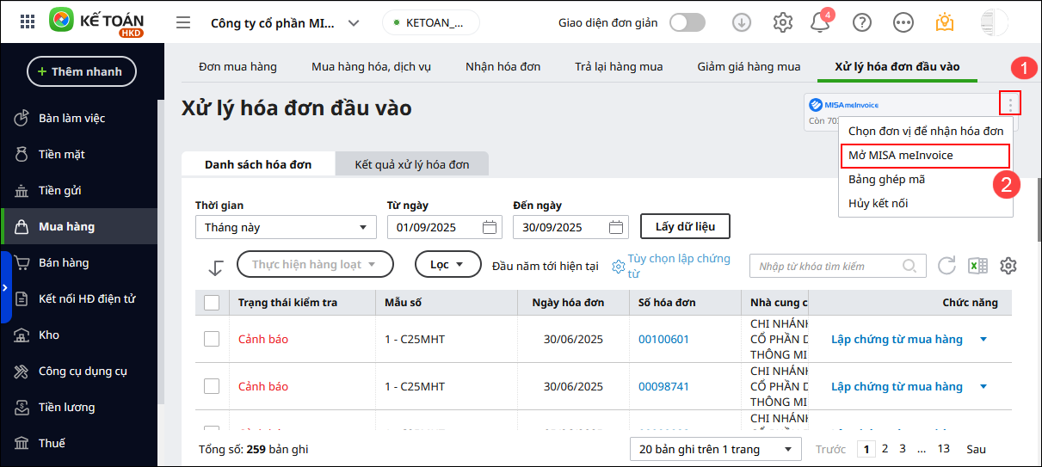Collapse sidebar with hamburger menu icon
The width and height of the screenshot is (1042, 467).
tap(182, 22)
